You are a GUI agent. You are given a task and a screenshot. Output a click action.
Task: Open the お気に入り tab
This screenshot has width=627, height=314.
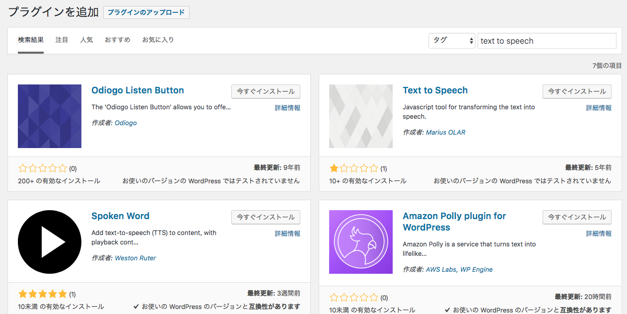[158, 40]
